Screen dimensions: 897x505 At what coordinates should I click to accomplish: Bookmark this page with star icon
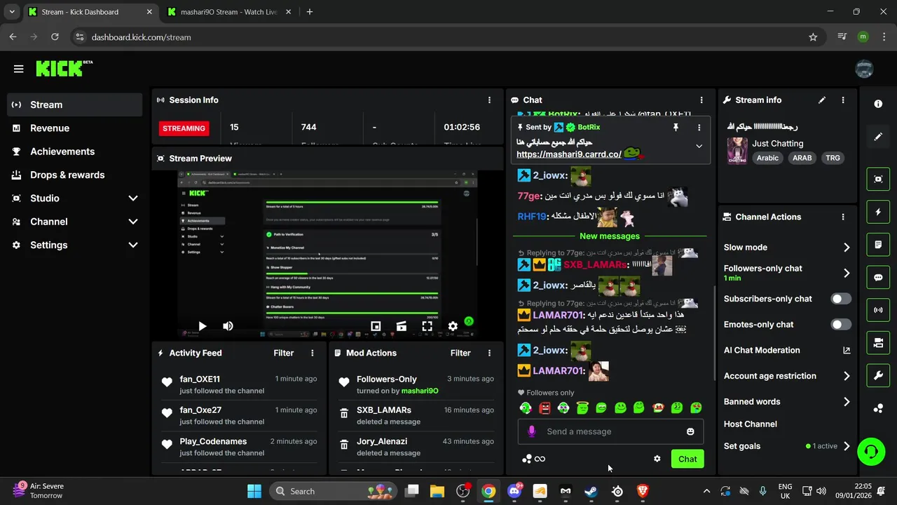pos(813,37)
